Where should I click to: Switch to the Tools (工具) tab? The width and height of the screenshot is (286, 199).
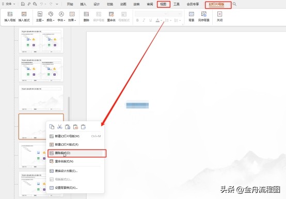pyautogui.click(x=177, y=4)
